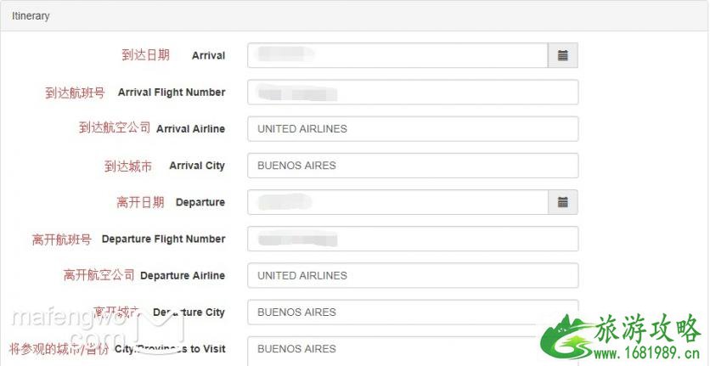The height and width of the screenshot is (366, 710).
Task: Click the "Arrival Flight Number" label
Action: (172, 93)
